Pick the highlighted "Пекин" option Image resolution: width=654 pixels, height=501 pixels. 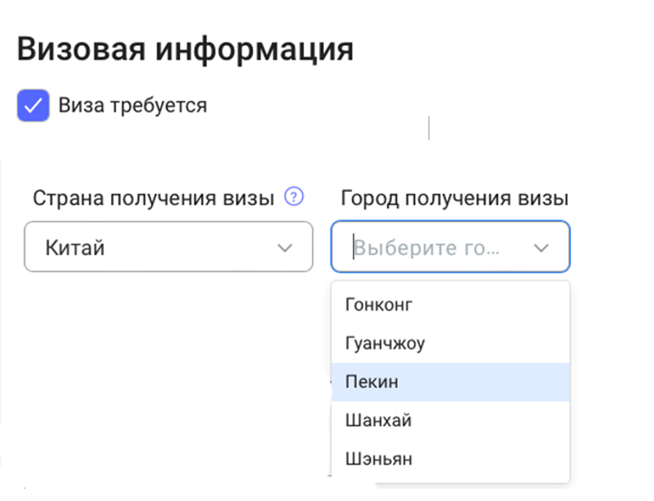pyautogui.click(x=373, y=382)
